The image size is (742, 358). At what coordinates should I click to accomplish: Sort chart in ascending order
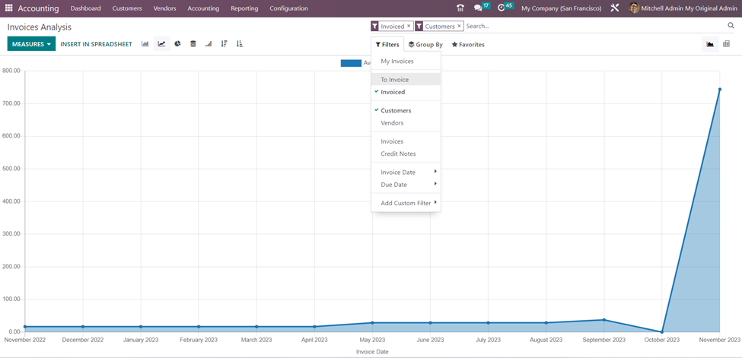(239, 44)
